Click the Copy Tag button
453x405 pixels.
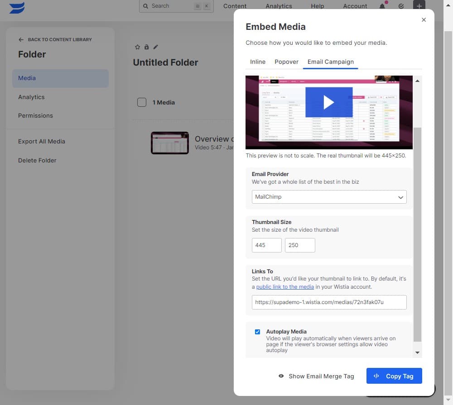[x=394, y=376]
